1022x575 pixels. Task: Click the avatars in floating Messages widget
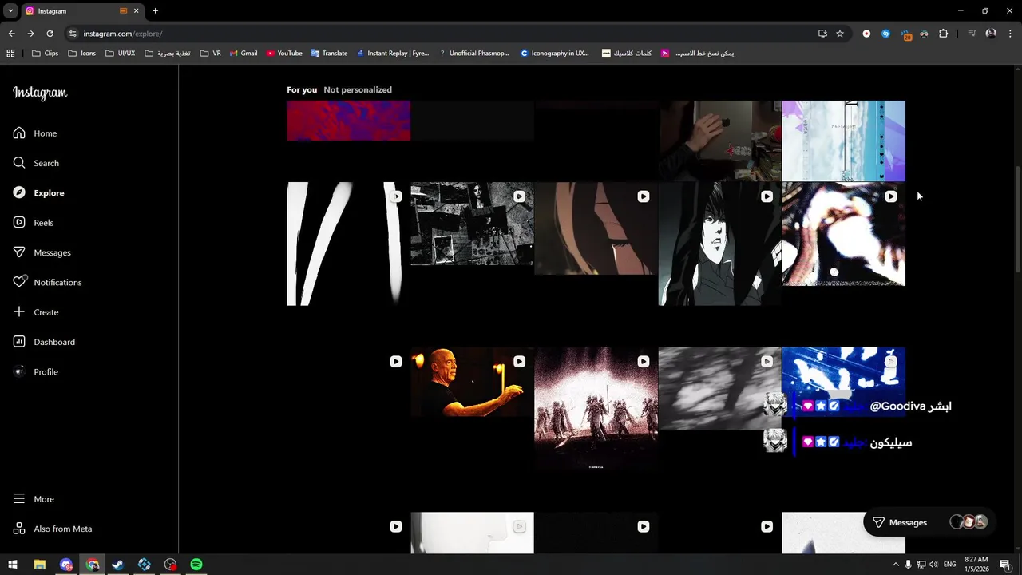(x=969, y=522)
